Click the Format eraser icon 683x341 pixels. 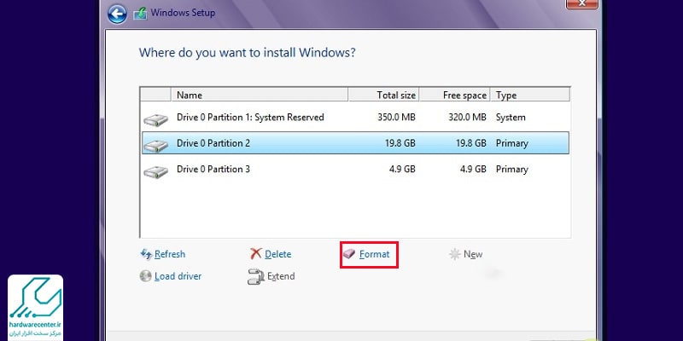click(349, 254)
